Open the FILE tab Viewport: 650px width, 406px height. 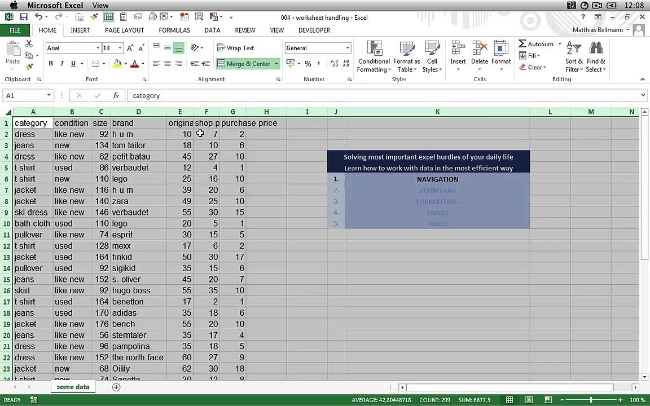(15, 30)
